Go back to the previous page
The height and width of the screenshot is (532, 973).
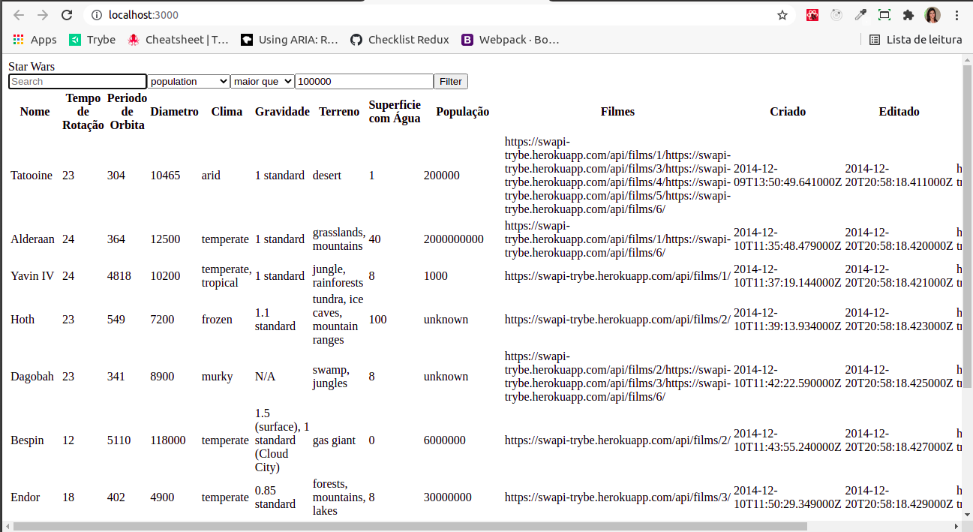click(x=19, y=15)
